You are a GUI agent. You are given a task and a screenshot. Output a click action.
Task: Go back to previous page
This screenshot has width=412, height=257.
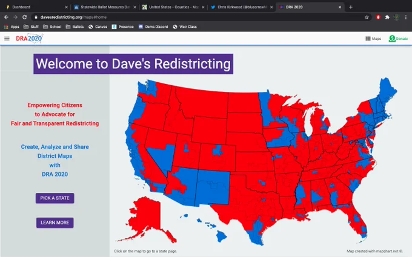[x=6, y=17]
